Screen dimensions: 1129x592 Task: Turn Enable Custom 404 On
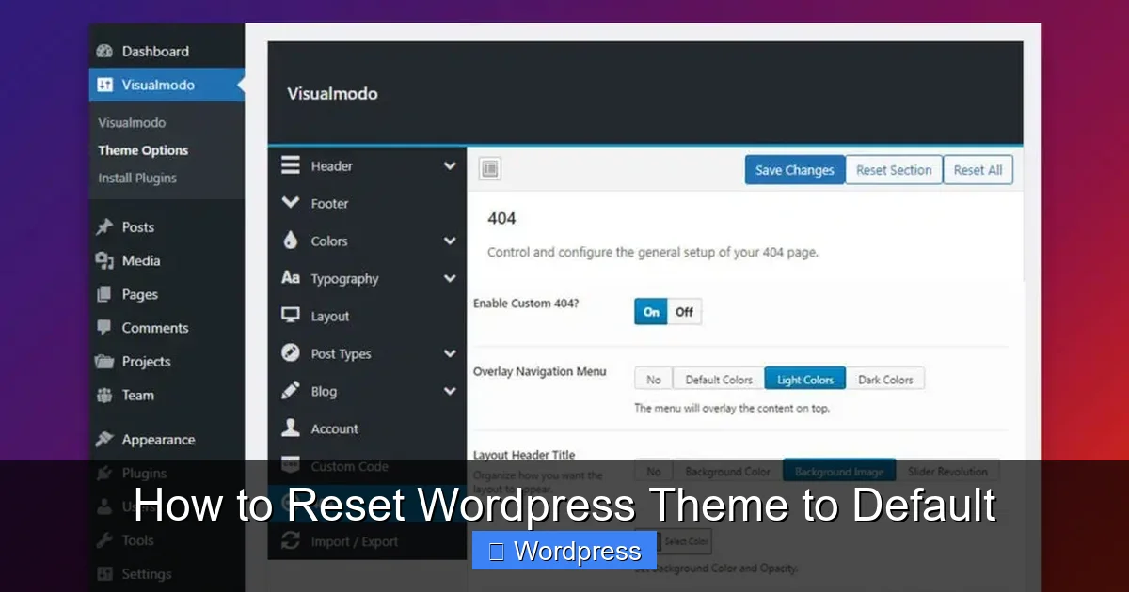[651, 312]
